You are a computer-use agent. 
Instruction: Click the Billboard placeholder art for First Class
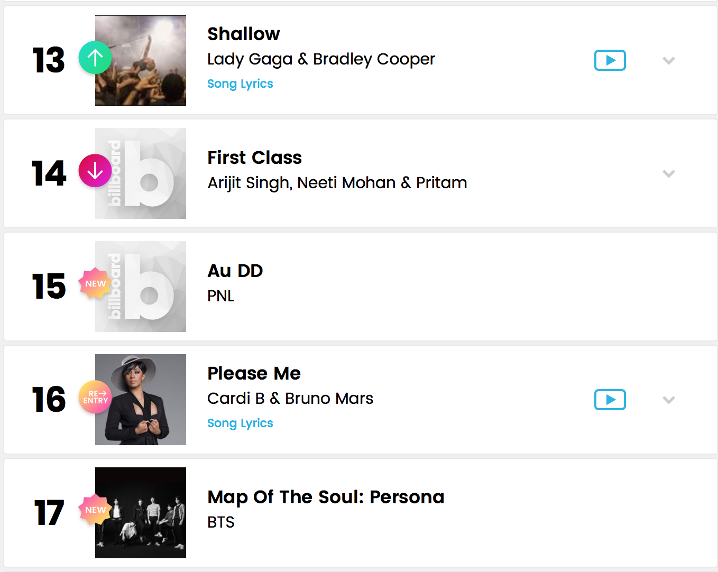coord(141,173)
